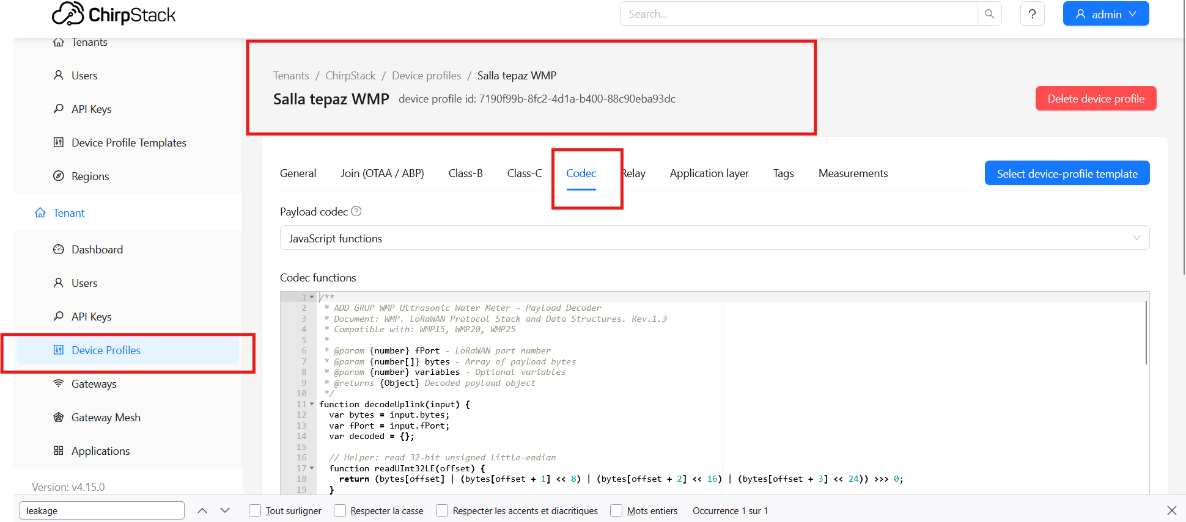Viewport: 1186px width, 522px height.
Task: Click the device profile id text
Action: point(537,99)
